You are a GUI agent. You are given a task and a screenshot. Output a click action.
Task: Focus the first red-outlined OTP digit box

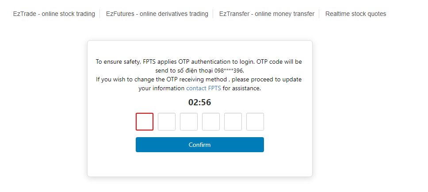pyautogui.click(x=145, y=122)
